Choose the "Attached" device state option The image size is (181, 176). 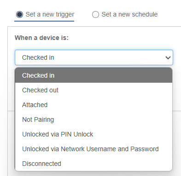[93, 105]
